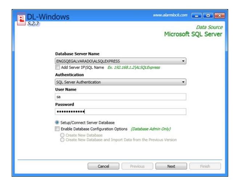
Task: Open the Database Server Name dropdown
Action: pyautogui.click(x=120, y=61)
